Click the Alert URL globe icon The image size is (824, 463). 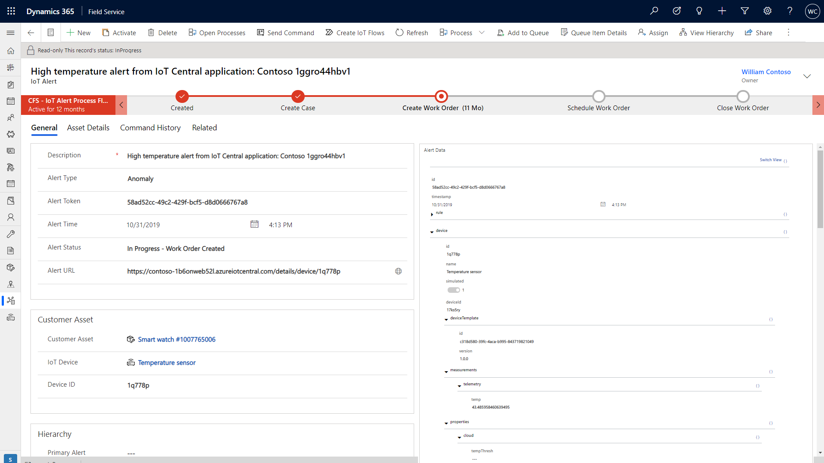(x=398, y=271)
